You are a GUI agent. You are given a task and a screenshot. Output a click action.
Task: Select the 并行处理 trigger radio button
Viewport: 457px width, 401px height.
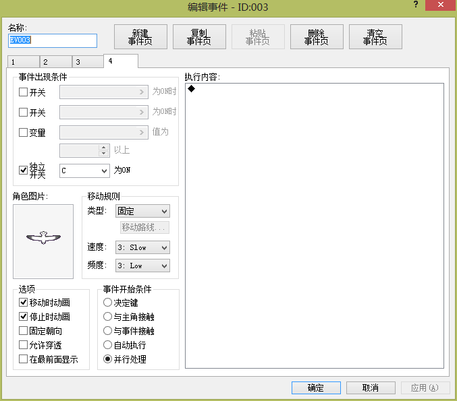pyautogui.click(x=107, y=359)
